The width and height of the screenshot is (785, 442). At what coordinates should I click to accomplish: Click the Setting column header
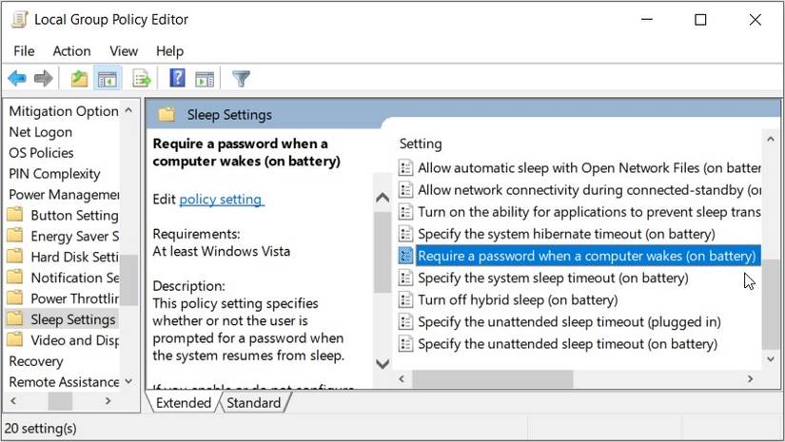pos(421,144)
